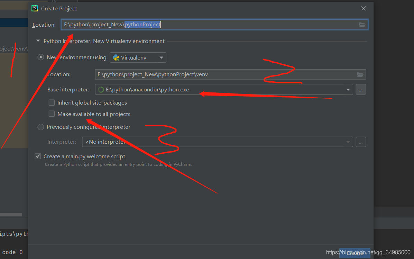Enable Inherit global site-packages checkbox
The width and height of the screenshot is (414, 259).
52,102
